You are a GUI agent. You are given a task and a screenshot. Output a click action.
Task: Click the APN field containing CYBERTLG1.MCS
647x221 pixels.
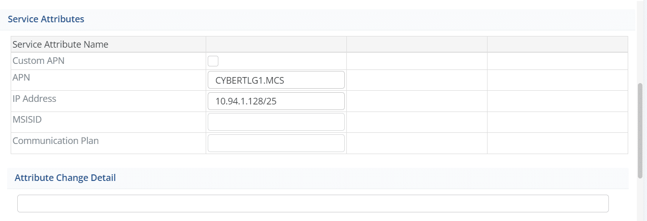(276, 80)
